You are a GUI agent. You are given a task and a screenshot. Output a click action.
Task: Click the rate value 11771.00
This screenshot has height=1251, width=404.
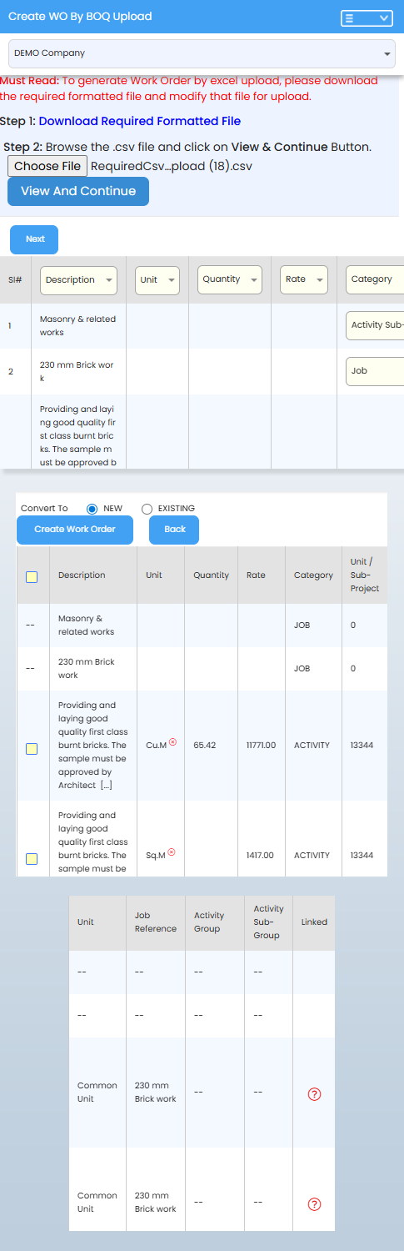coord(261,745)
